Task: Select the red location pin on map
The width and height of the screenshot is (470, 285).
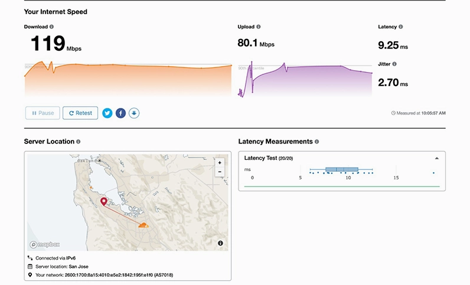Action: tap(104, 202)
